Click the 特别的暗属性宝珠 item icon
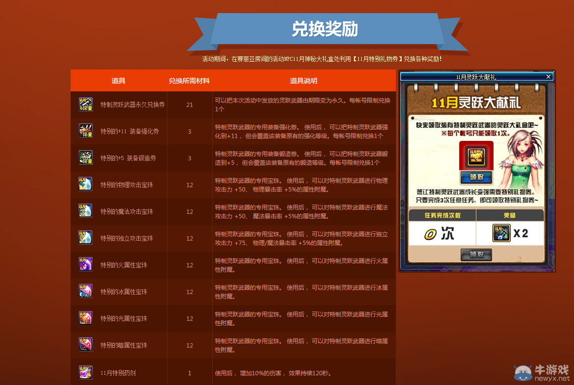 pyautogui.click(x=85, y=345)
